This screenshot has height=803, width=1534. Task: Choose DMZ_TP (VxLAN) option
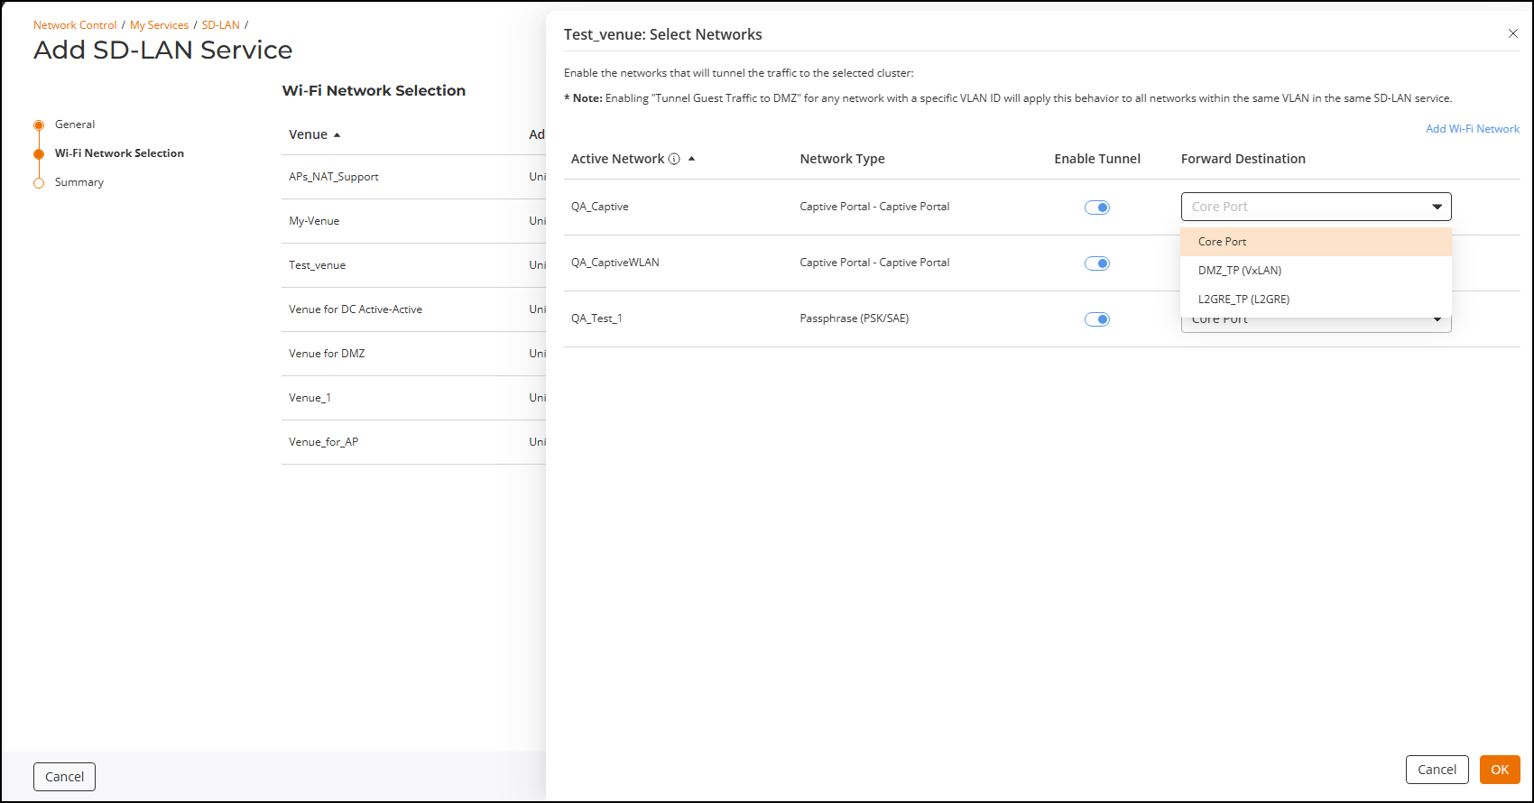click(x=1239, y=271)
